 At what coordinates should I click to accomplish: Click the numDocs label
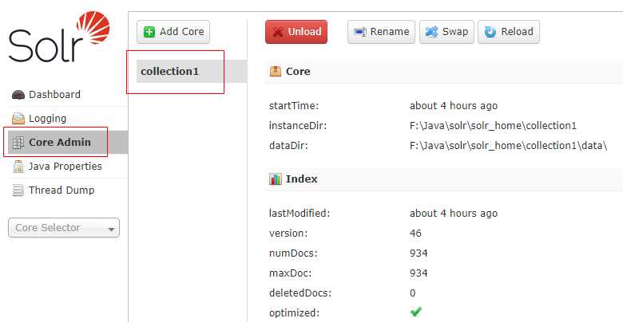293,253
